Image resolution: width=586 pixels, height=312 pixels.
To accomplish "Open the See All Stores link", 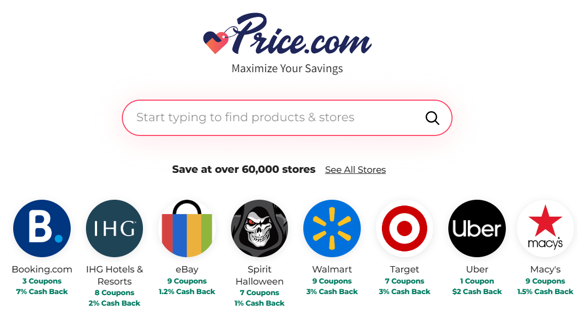I will click(356, 170).
